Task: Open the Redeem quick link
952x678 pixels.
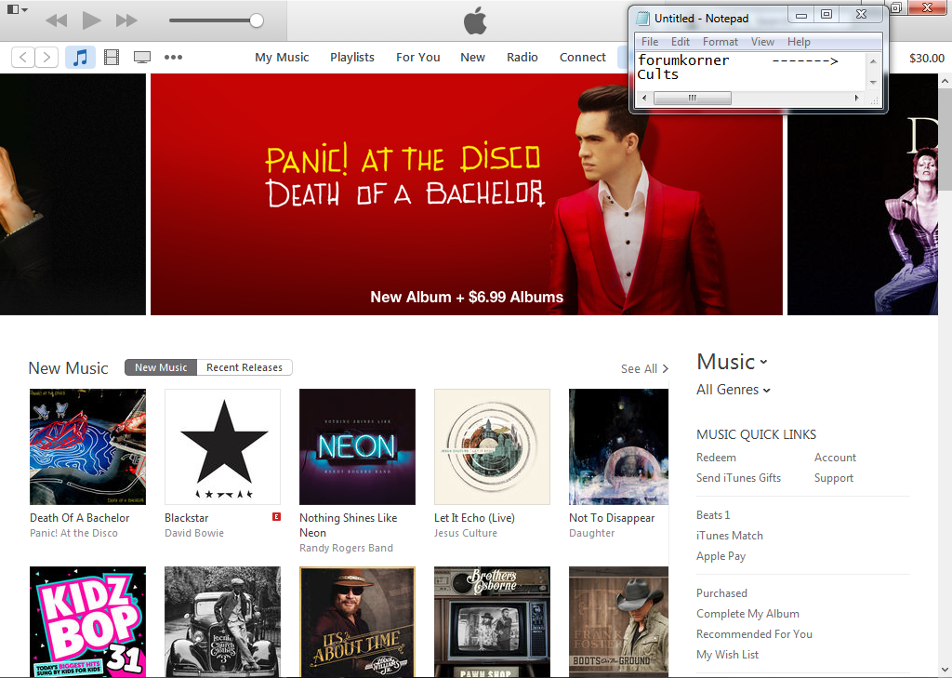Action: [716, 458]
